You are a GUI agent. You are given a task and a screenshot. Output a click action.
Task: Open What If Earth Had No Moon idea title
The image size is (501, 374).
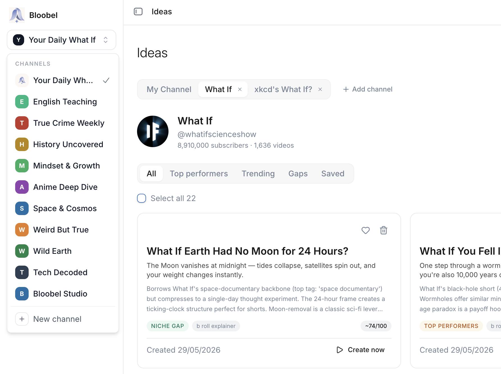click(247, 251)
